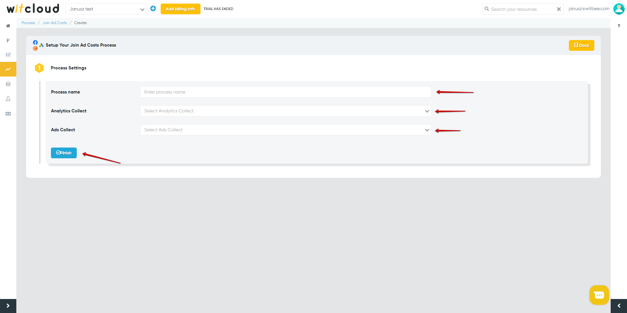Open the billing money icon in the sidebar
Image resolution: width=627 pixels, height=313 pixels.
(8, 114)
